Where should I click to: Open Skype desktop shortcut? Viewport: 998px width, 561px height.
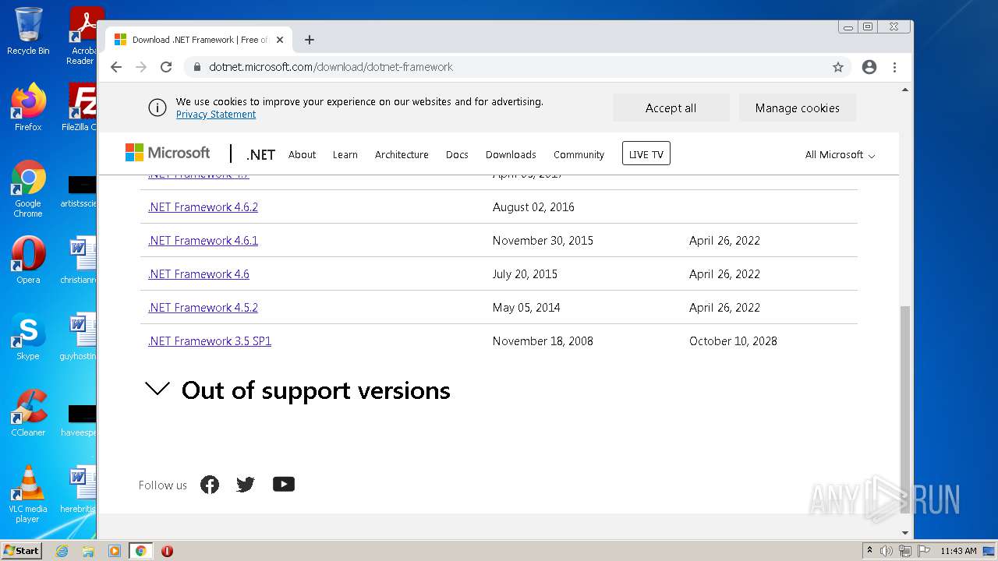click(x=28, y=337)
